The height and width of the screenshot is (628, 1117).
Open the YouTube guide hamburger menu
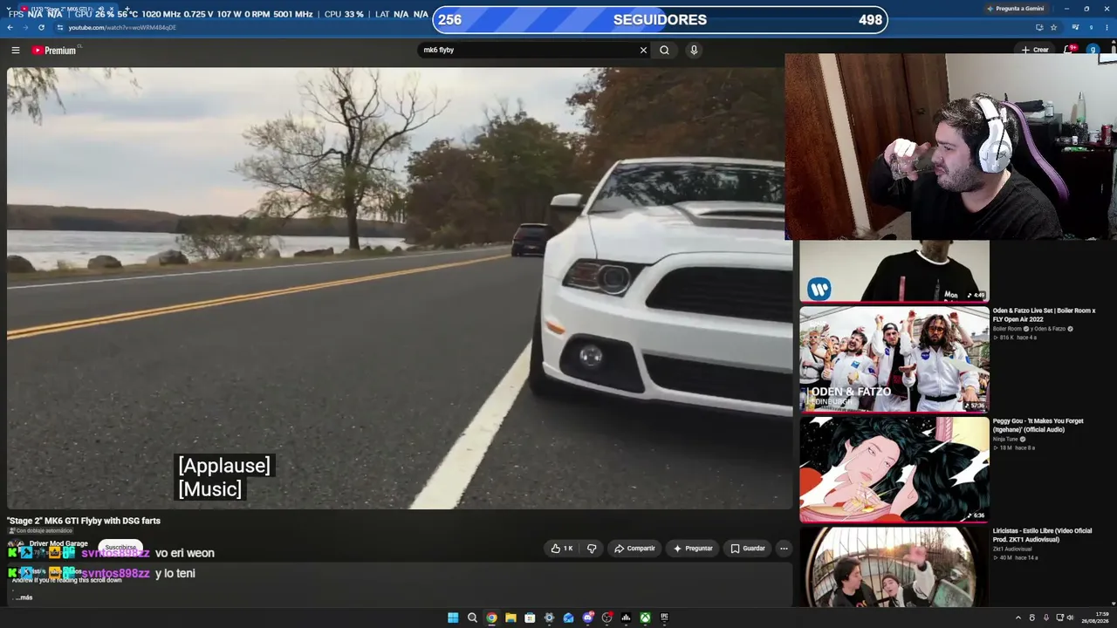15,50
